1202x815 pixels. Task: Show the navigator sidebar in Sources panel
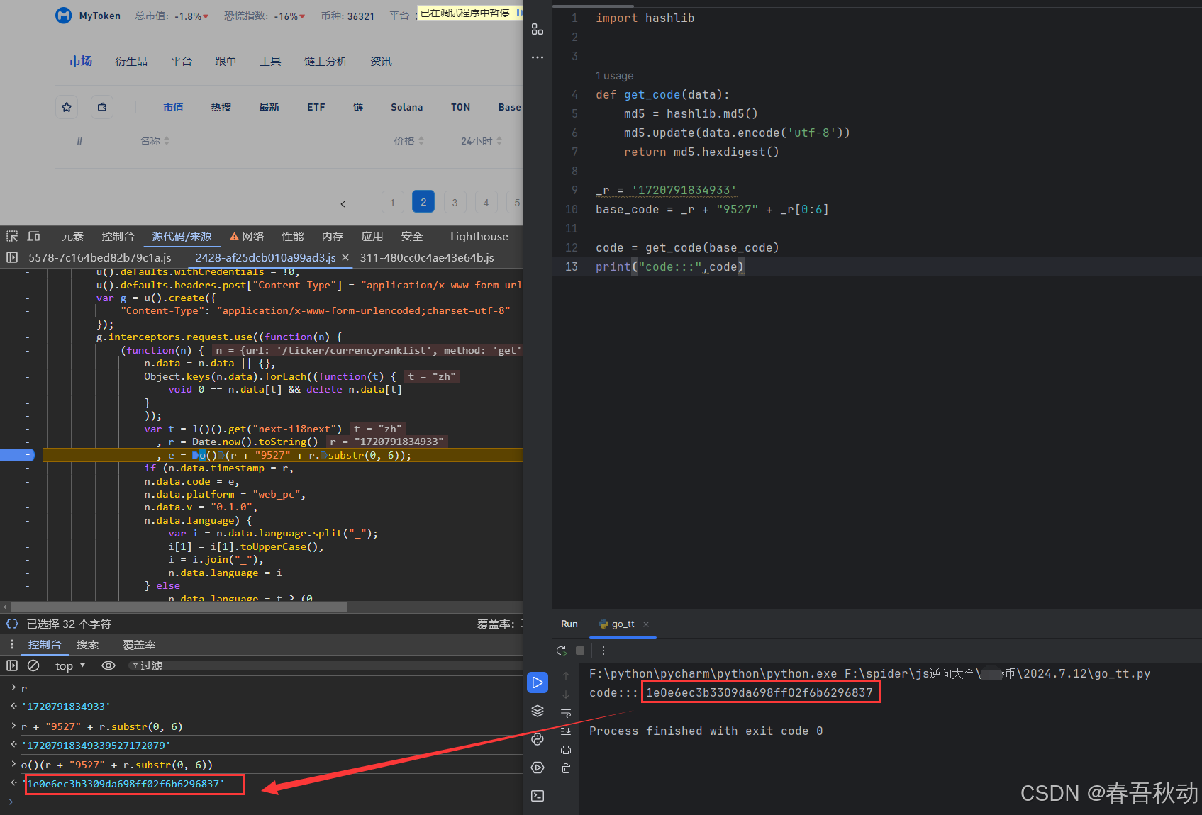[x=12, y=257]
